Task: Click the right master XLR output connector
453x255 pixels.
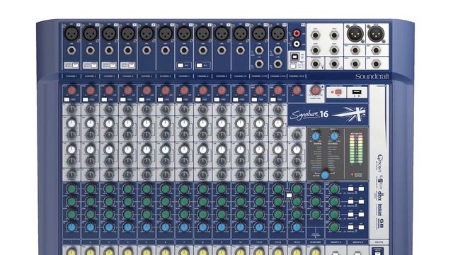Action: 376,34
